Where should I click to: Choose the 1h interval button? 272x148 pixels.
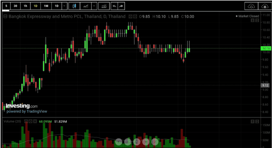(x=25, y=6)
